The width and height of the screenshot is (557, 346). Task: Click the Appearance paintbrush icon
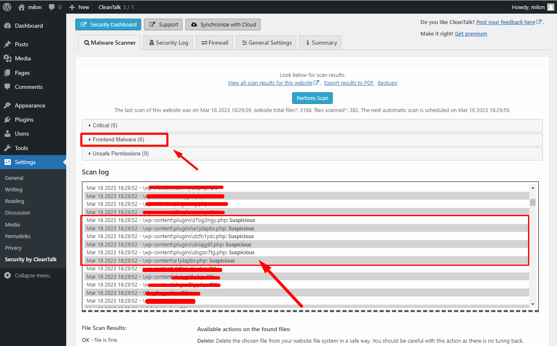click(7, 105)
